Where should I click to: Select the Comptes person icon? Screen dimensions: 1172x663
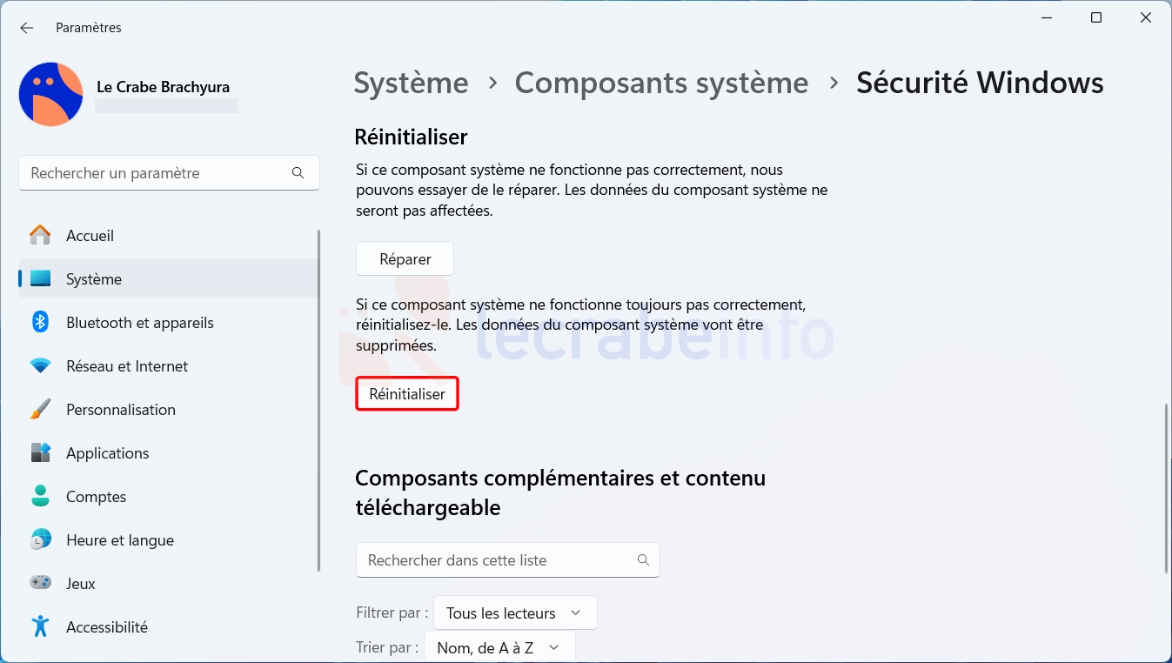[40, 496]
